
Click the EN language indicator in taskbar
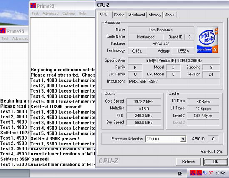click(180, 173)
